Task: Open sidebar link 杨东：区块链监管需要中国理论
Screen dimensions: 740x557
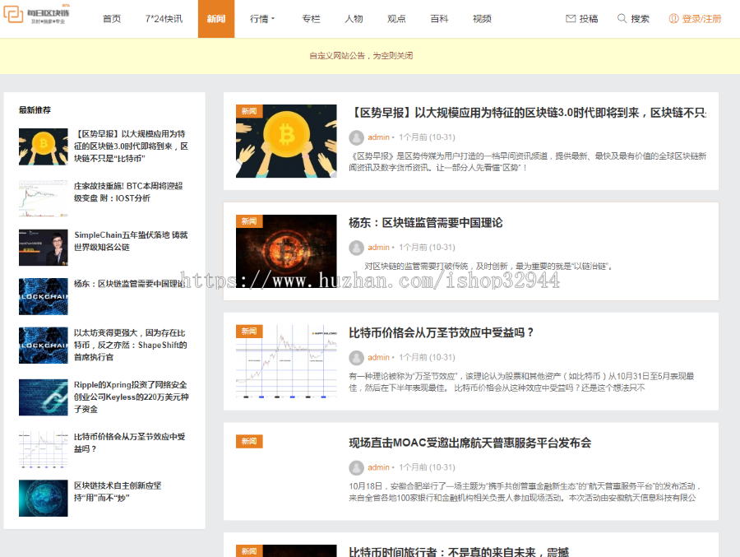Action: tap(129, 284)
